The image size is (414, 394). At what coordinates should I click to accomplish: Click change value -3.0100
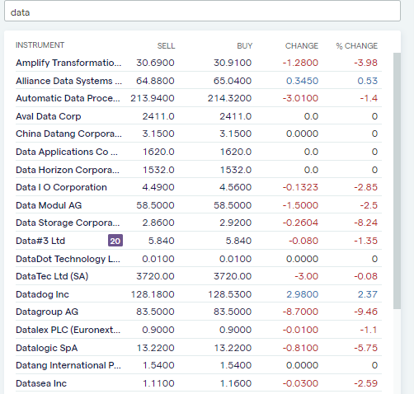(300, 98)
